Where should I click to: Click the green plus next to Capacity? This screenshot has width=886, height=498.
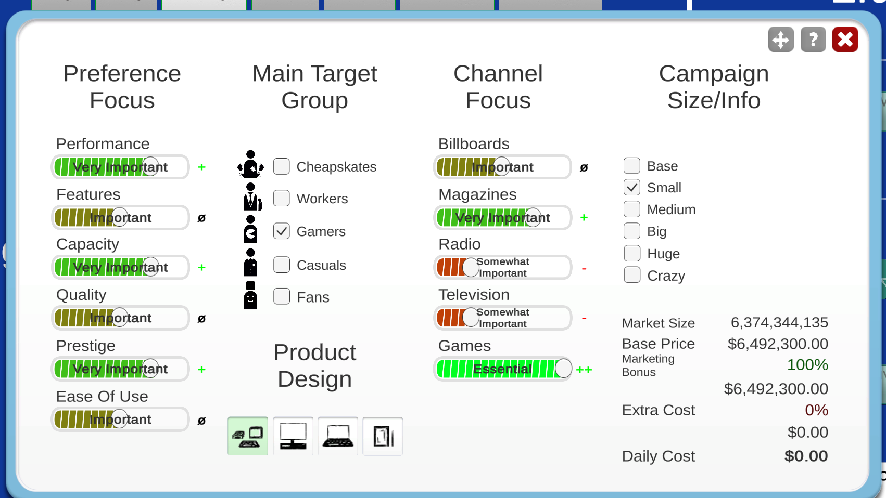(x=202, y=267)
